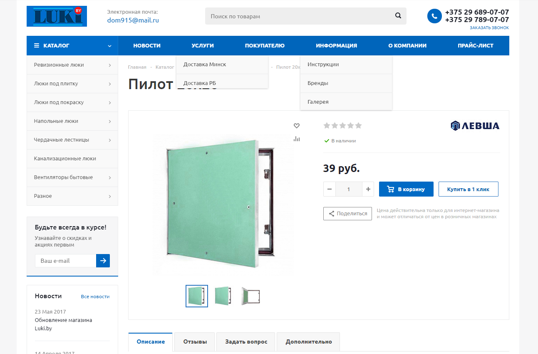Click the В корзину button
This screenshot has height=354, width=538.
tap(406, 189)
